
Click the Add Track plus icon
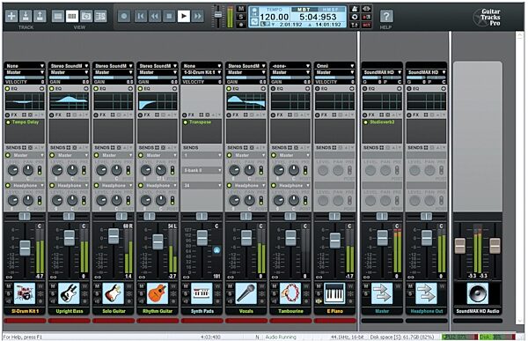11,16
